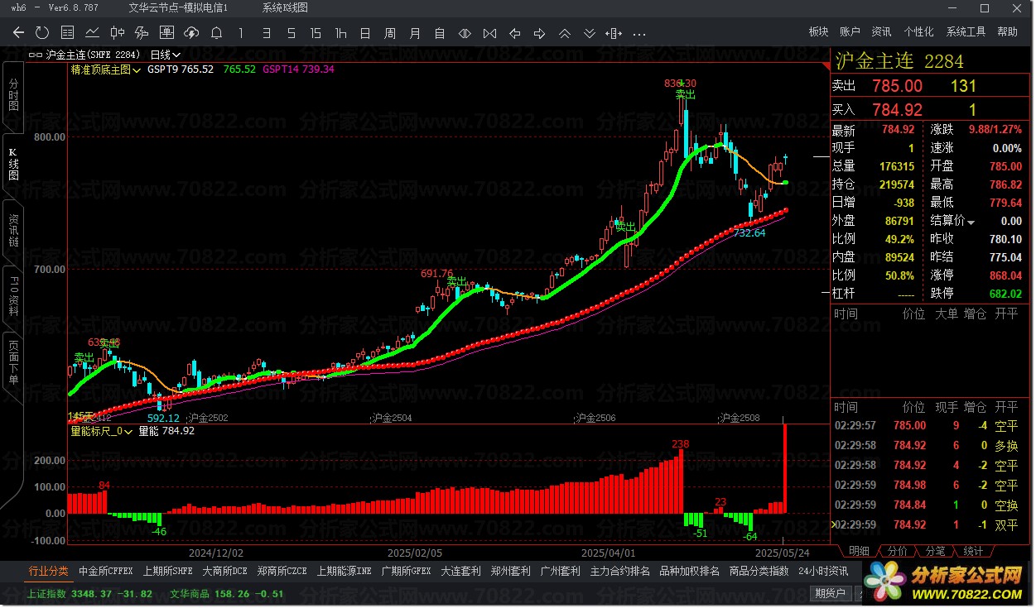This screenshot has width=1036, height=608.
Task: Open the 账户 menu
Action: 850,31
